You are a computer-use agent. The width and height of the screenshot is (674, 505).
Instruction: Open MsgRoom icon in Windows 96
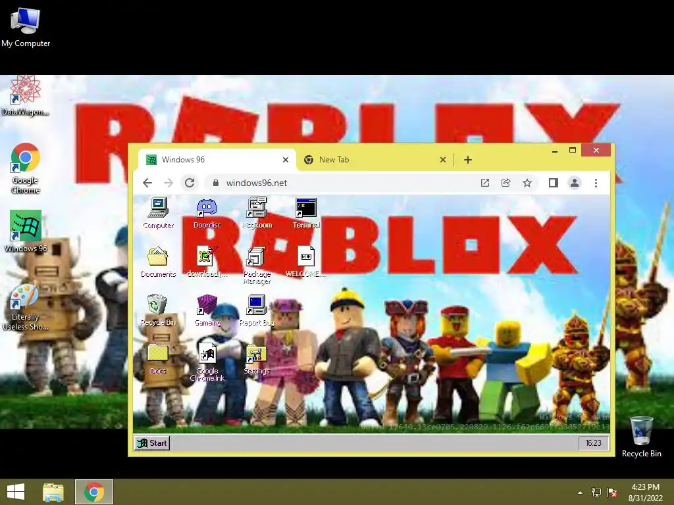(257, 213)
